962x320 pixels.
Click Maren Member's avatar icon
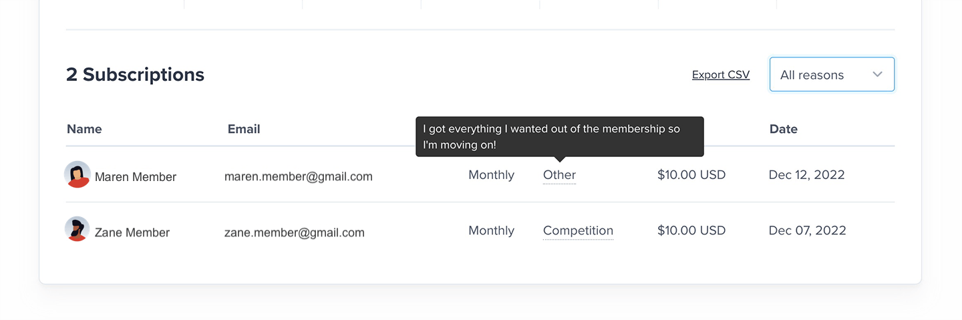click(x=77, y=174)
